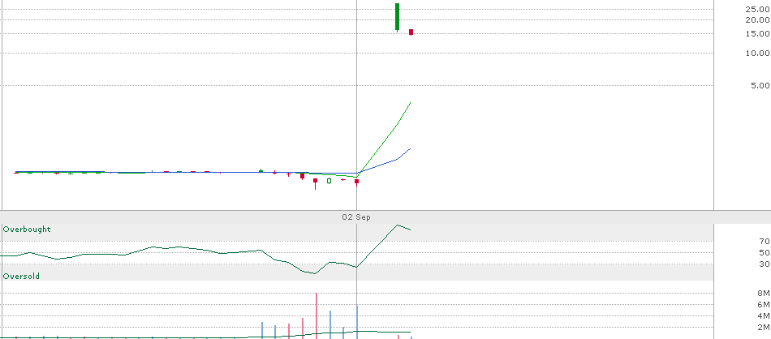Click the 6M volume axis label
The height and width of the screenshot is (339, 771).
(x=764, y=305)
